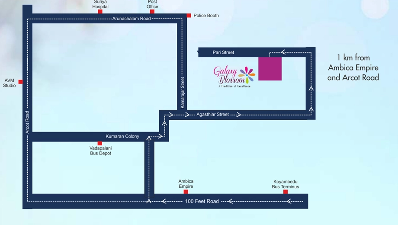Click the '1 km from Ambica Empire' note
Viewport: 398px width, 225px height.
pyautogui.click(x=353, y=67)
